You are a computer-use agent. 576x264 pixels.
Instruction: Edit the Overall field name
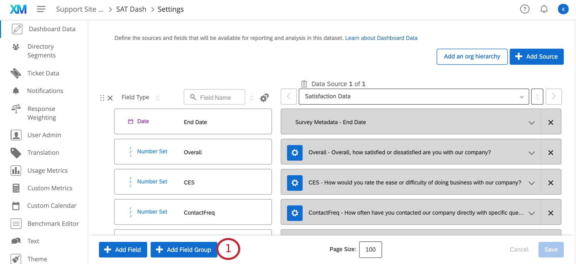[193, 152]
